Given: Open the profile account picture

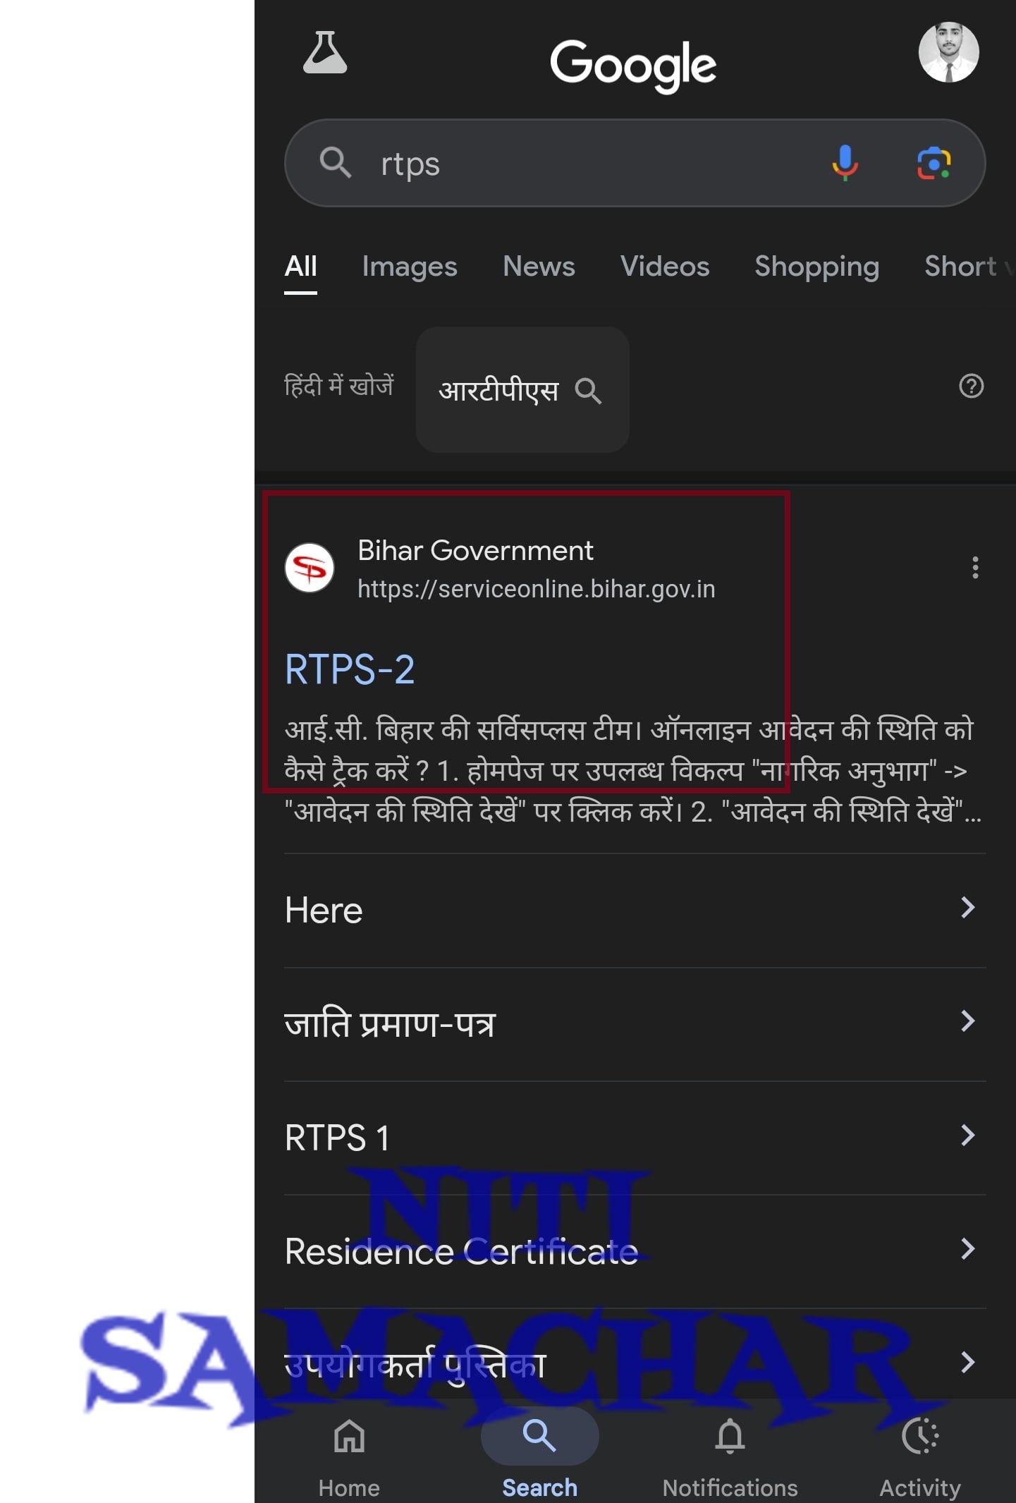Looking at the screenshot, I should pos(948,53).
